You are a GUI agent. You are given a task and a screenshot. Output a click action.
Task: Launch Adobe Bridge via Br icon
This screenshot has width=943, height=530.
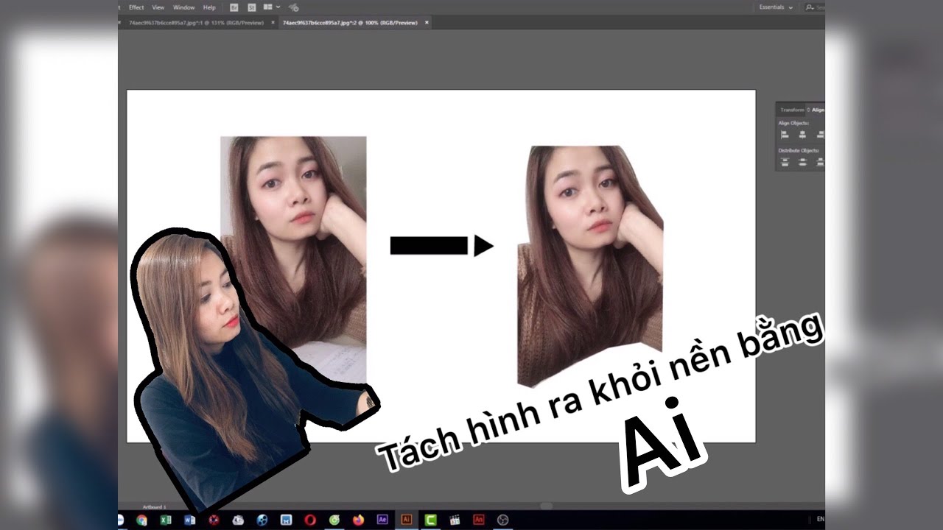tap(234, 7)
